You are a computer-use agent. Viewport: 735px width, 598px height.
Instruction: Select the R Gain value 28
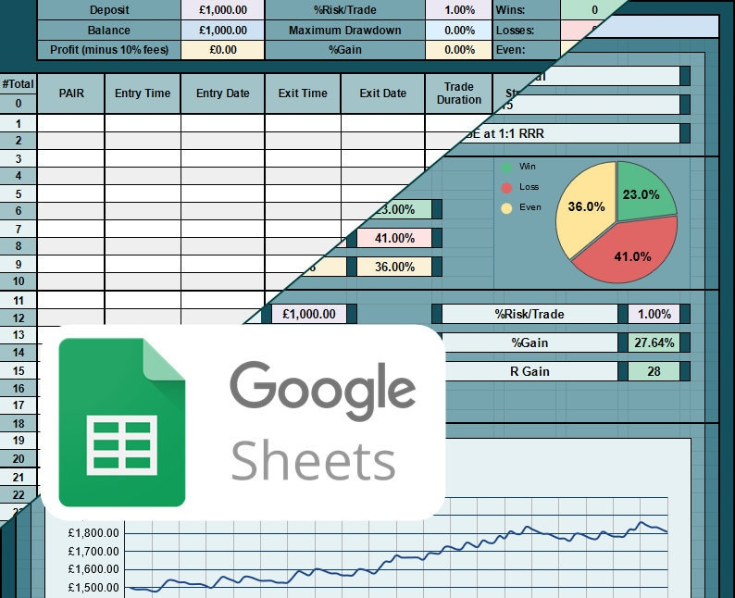[654, 371]
